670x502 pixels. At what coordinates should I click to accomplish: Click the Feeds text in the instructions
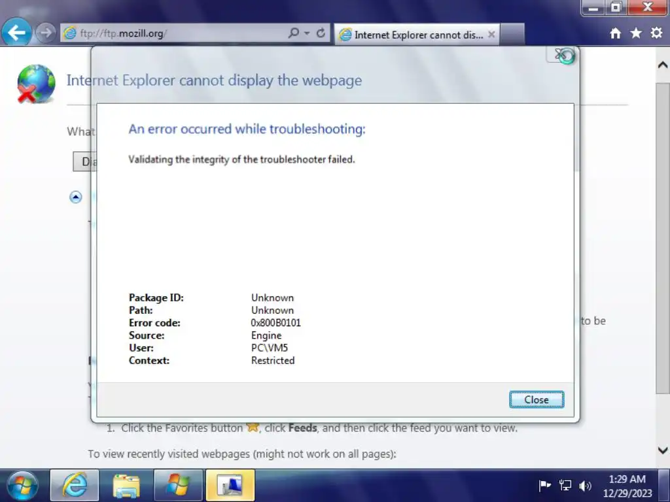coord(302,427)
